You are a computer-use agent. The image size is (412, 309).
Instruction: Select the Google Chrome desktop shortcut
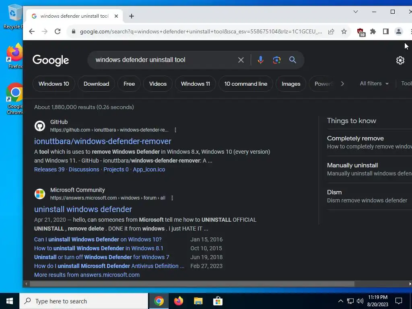point(14,99)
